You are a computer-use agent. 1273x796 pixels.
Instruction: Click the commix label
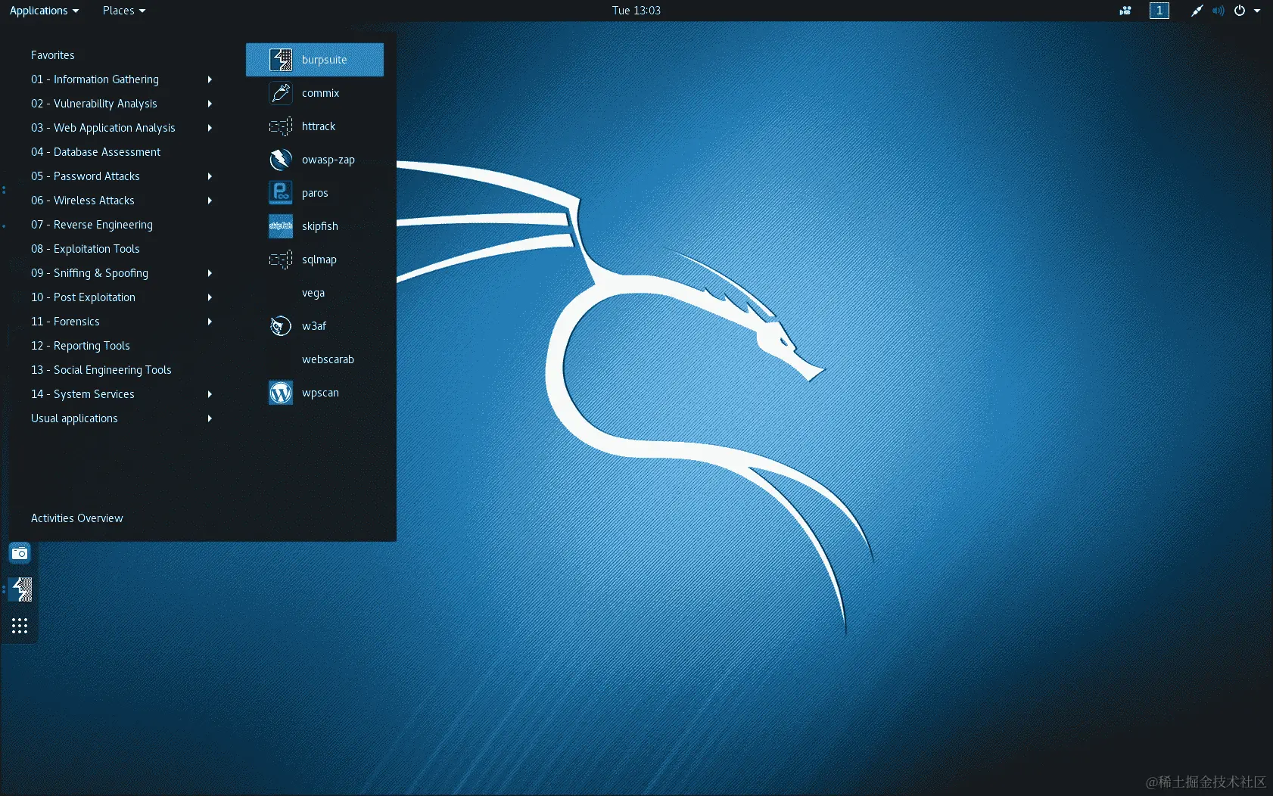(x=321, y=93)
